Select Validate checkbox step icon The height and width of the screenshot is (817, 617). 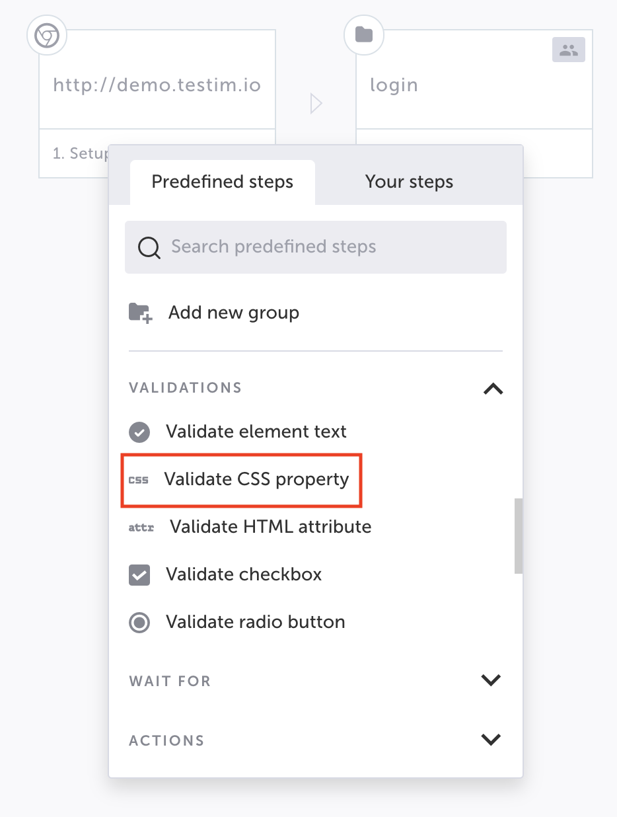tap(139, 574)
